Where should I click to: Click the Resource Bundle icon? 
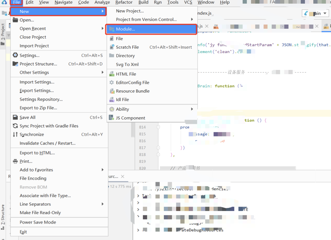[x=112, y=91]
